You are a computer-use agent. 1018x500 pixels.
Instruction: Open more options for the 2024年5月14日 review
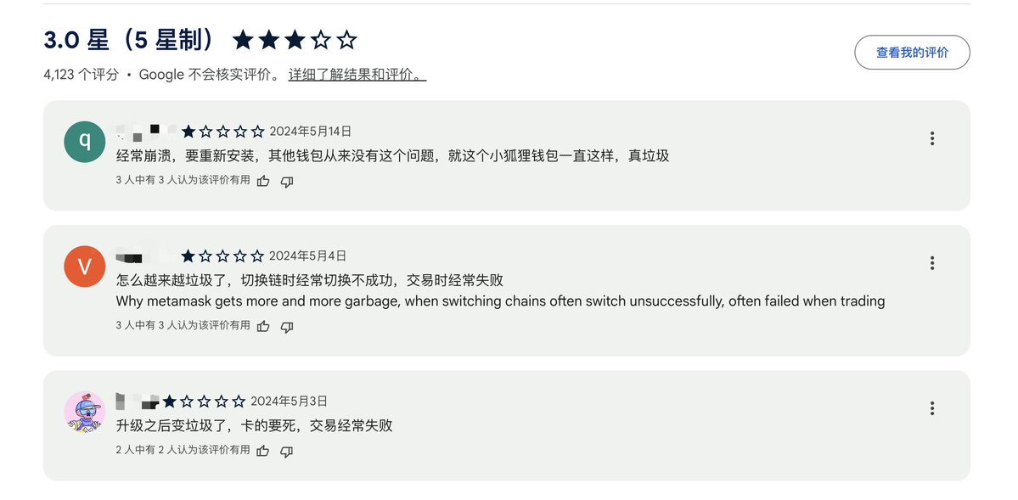pyautogui.click(x=931, y=138)
